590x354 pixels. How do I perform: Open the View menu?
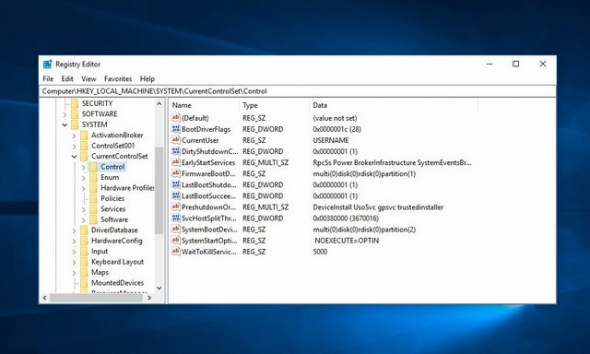(88, 78)
